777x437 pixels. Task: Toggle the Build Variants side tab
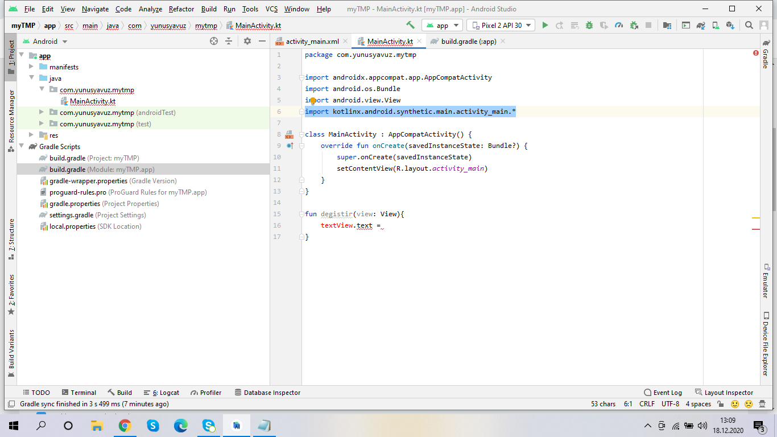(11, 353)
